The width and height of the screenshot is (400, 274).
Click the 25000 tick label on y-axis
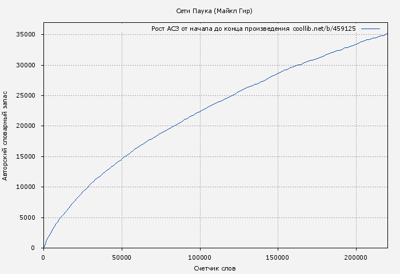[x=27, y=96]
